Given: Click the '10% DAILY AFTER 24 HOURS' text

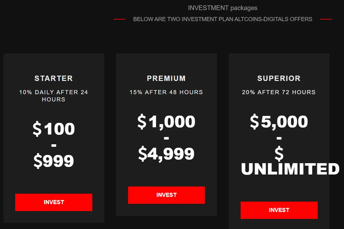Looking at the screenshot, I should (54, 96).
